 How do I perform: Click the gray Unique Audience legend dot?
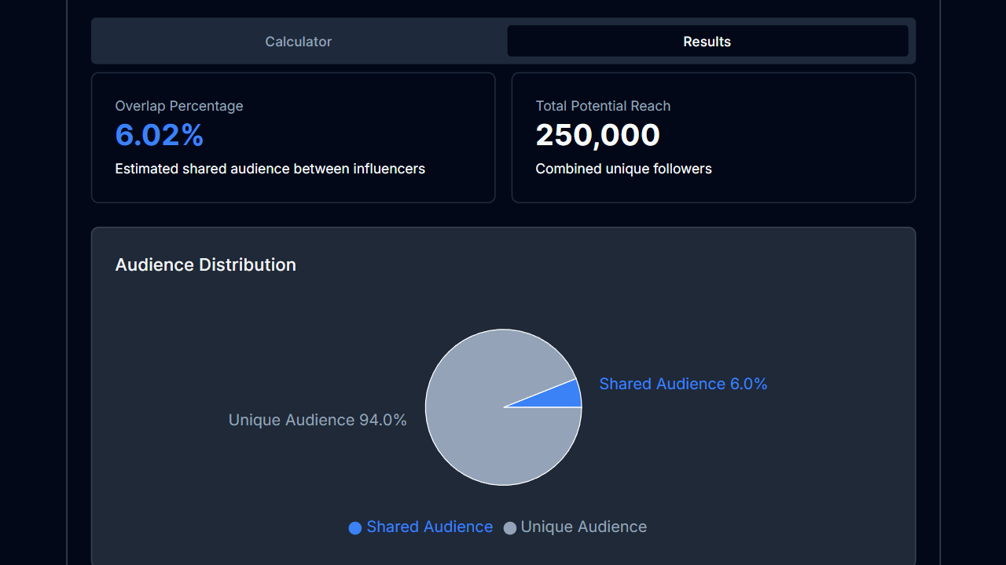[x=509, y=527]
